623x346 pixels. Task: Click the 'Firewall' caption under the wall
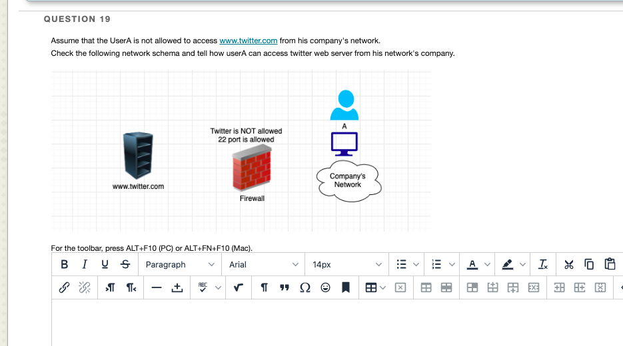[252, 198]
